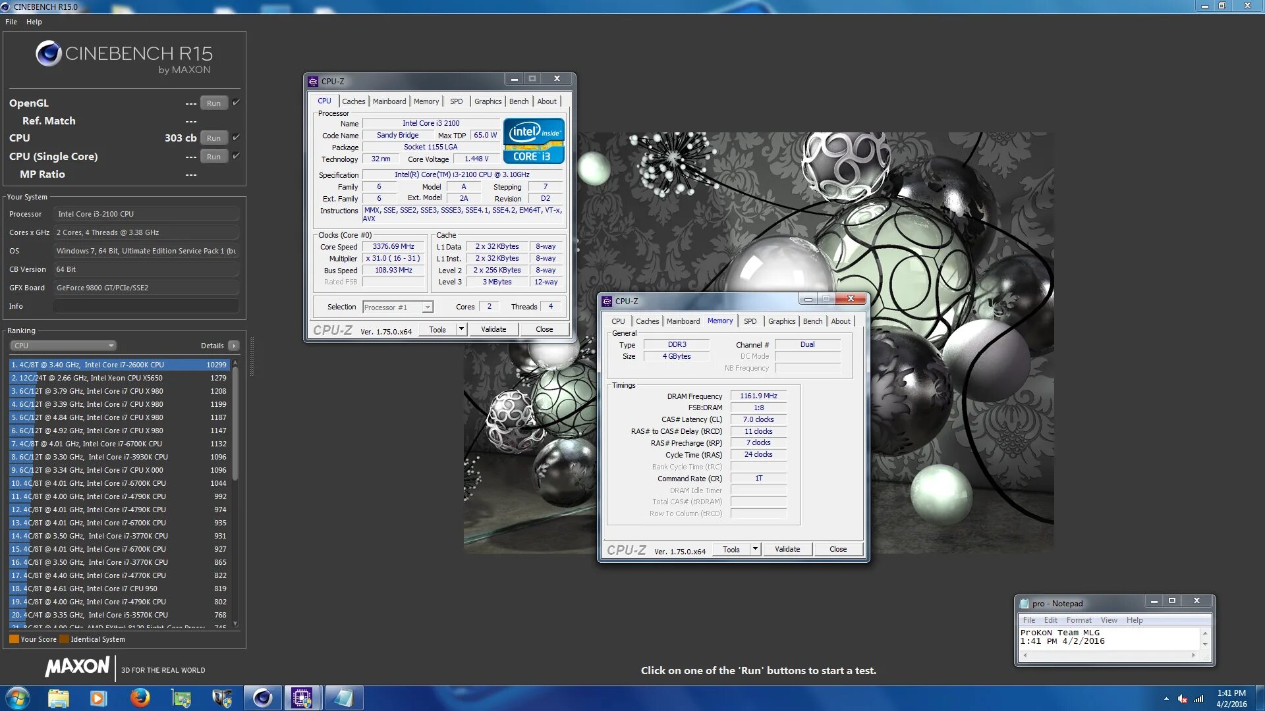Click Close in the CPU-Z Memory window
Image resolution: width=1265 pixels, height=711 pixels.
click(x=838, y=549)
